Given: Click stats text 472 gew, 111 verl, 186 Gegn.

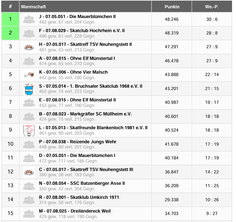Looking at the screenshot, I should coord(68,161).
